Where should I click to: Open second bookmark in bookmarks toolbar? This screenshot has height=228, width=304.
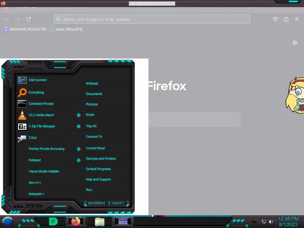tap(66, 29)
